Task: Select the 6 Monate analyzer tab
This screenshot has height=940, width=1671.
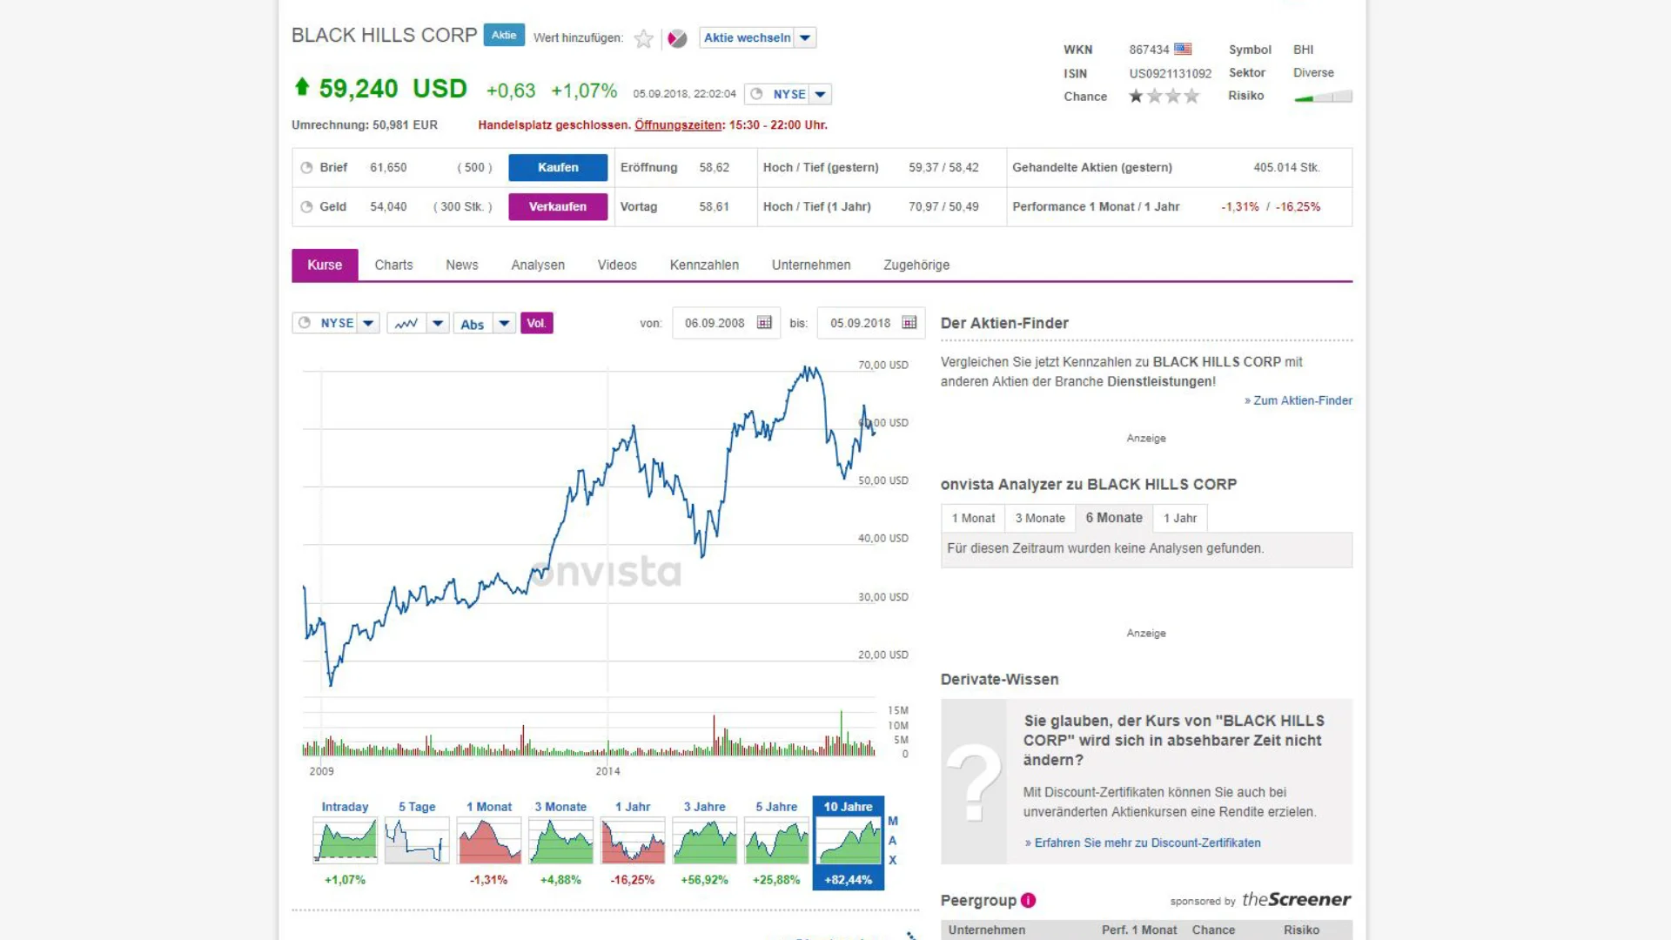Action: point(1114,519)
